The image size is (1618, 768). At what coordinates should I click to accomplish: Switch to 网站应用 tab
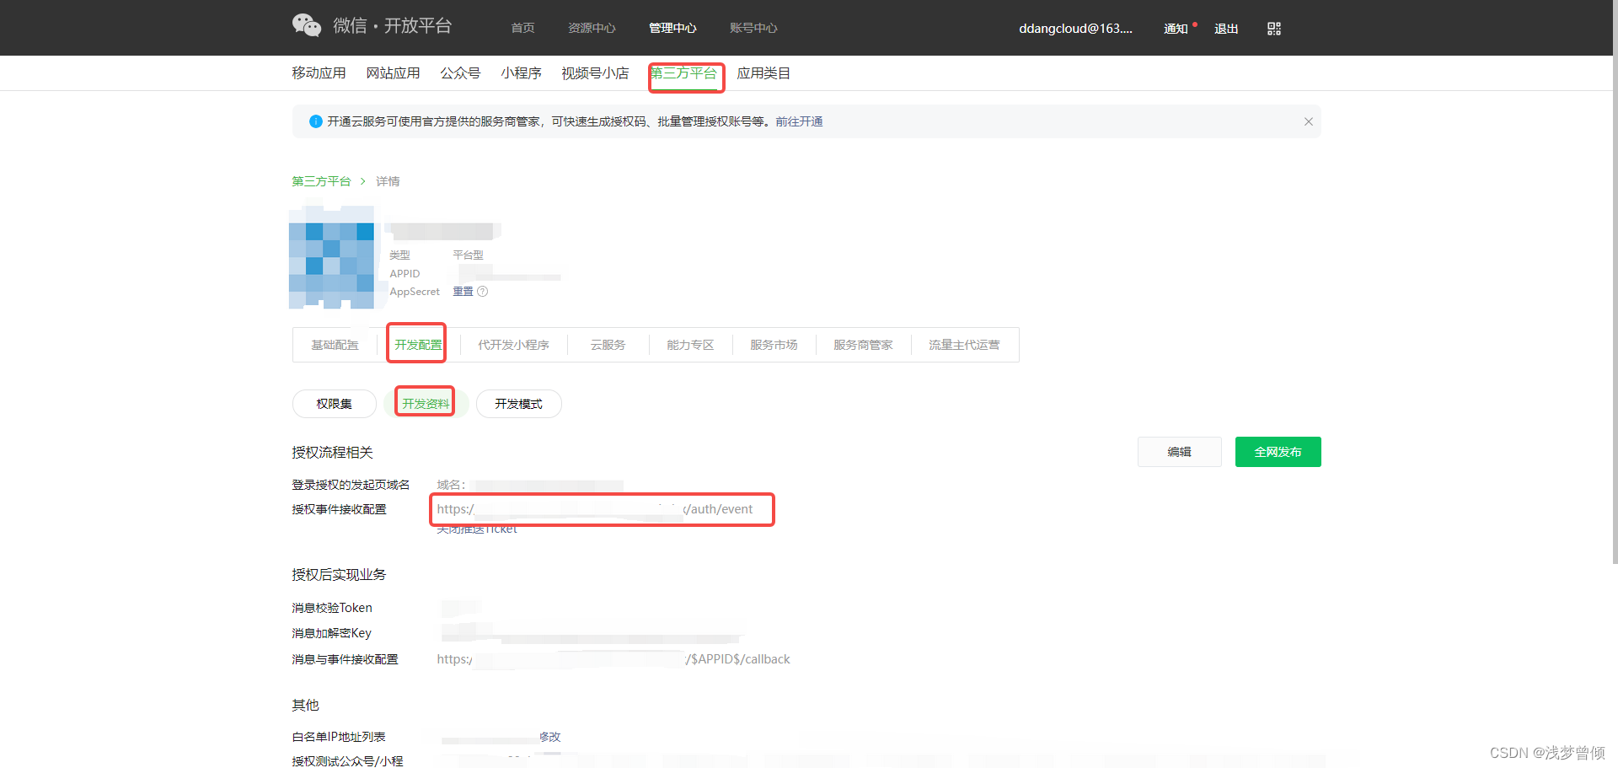tap(393, 73)
